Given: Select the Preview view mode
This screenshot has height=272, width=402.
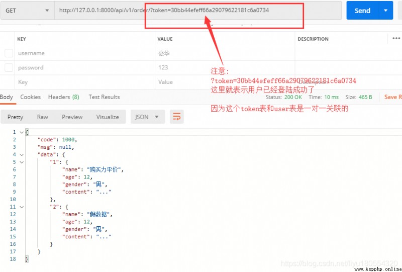Looking at the screenshot, I should pos(72,117).
